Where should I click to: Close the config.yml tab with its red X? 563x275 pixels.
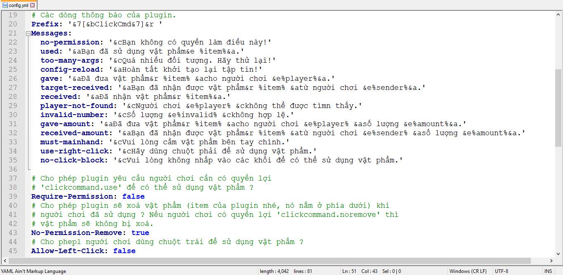(x=33, y=5)
